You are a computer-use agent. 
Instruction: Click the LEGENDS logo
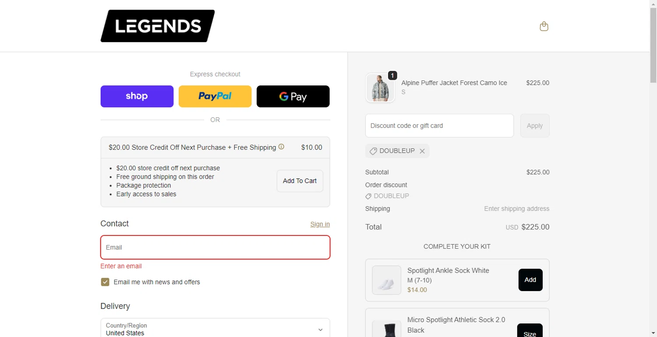(158, 26)
